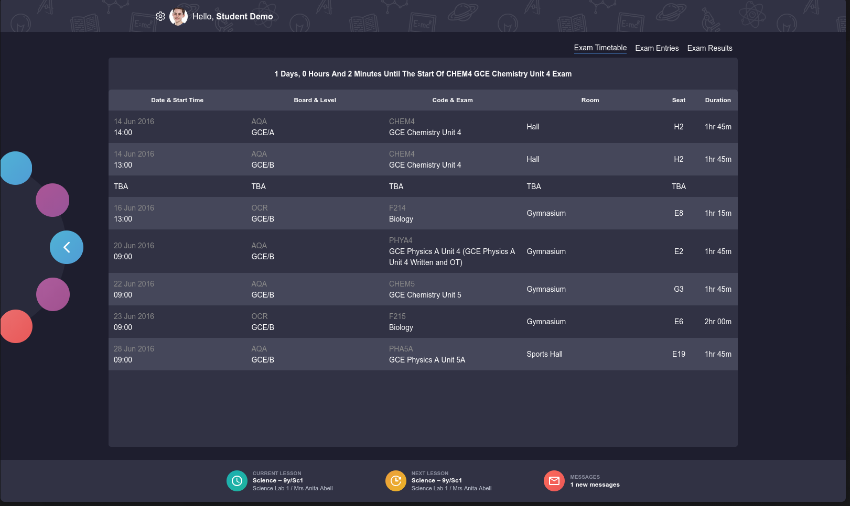
Task: Click seat E6 cell
Action: 679,322
